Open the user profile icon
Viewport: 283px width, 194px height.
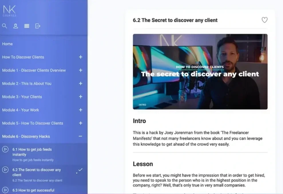[x=15, y=26]
